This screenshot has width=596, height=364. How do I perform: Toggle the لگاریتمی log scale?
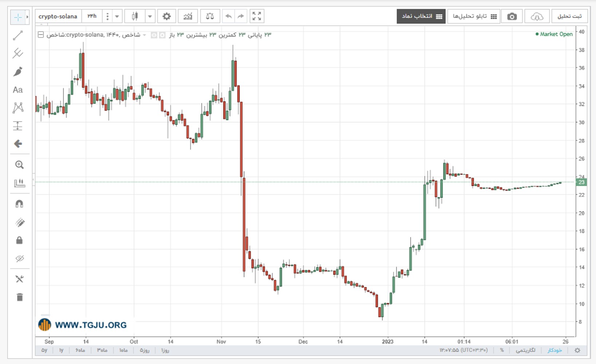pos(525,350)
